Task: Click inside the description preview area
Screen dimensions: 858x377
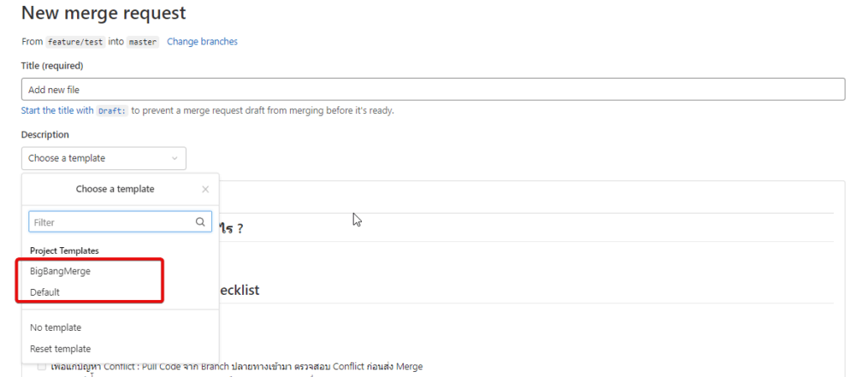Action: pyautogui.click(x=525, y=274)
